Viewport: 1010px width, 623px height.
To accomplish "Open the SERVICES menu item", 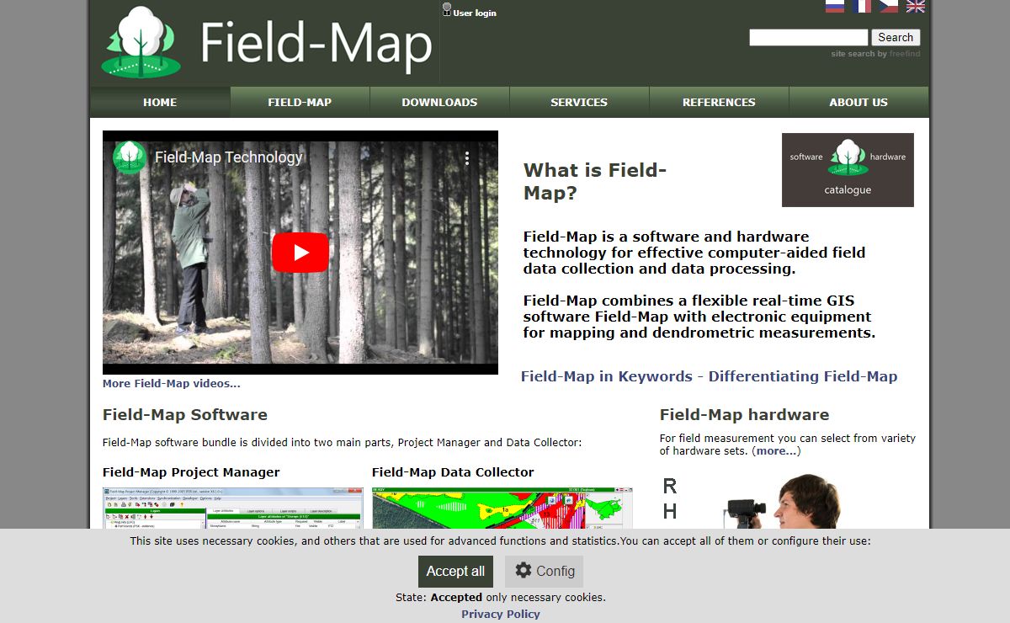I will (x=579, y=102).
